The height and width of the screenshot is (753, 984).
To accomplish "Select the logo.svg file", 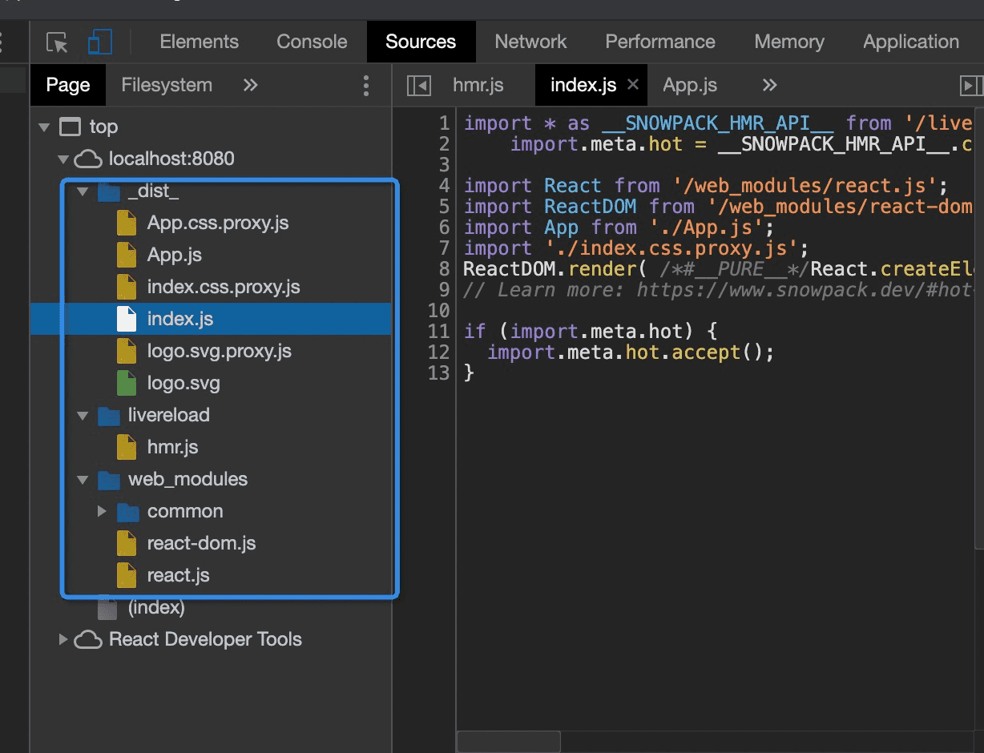I will pos(183,383).
